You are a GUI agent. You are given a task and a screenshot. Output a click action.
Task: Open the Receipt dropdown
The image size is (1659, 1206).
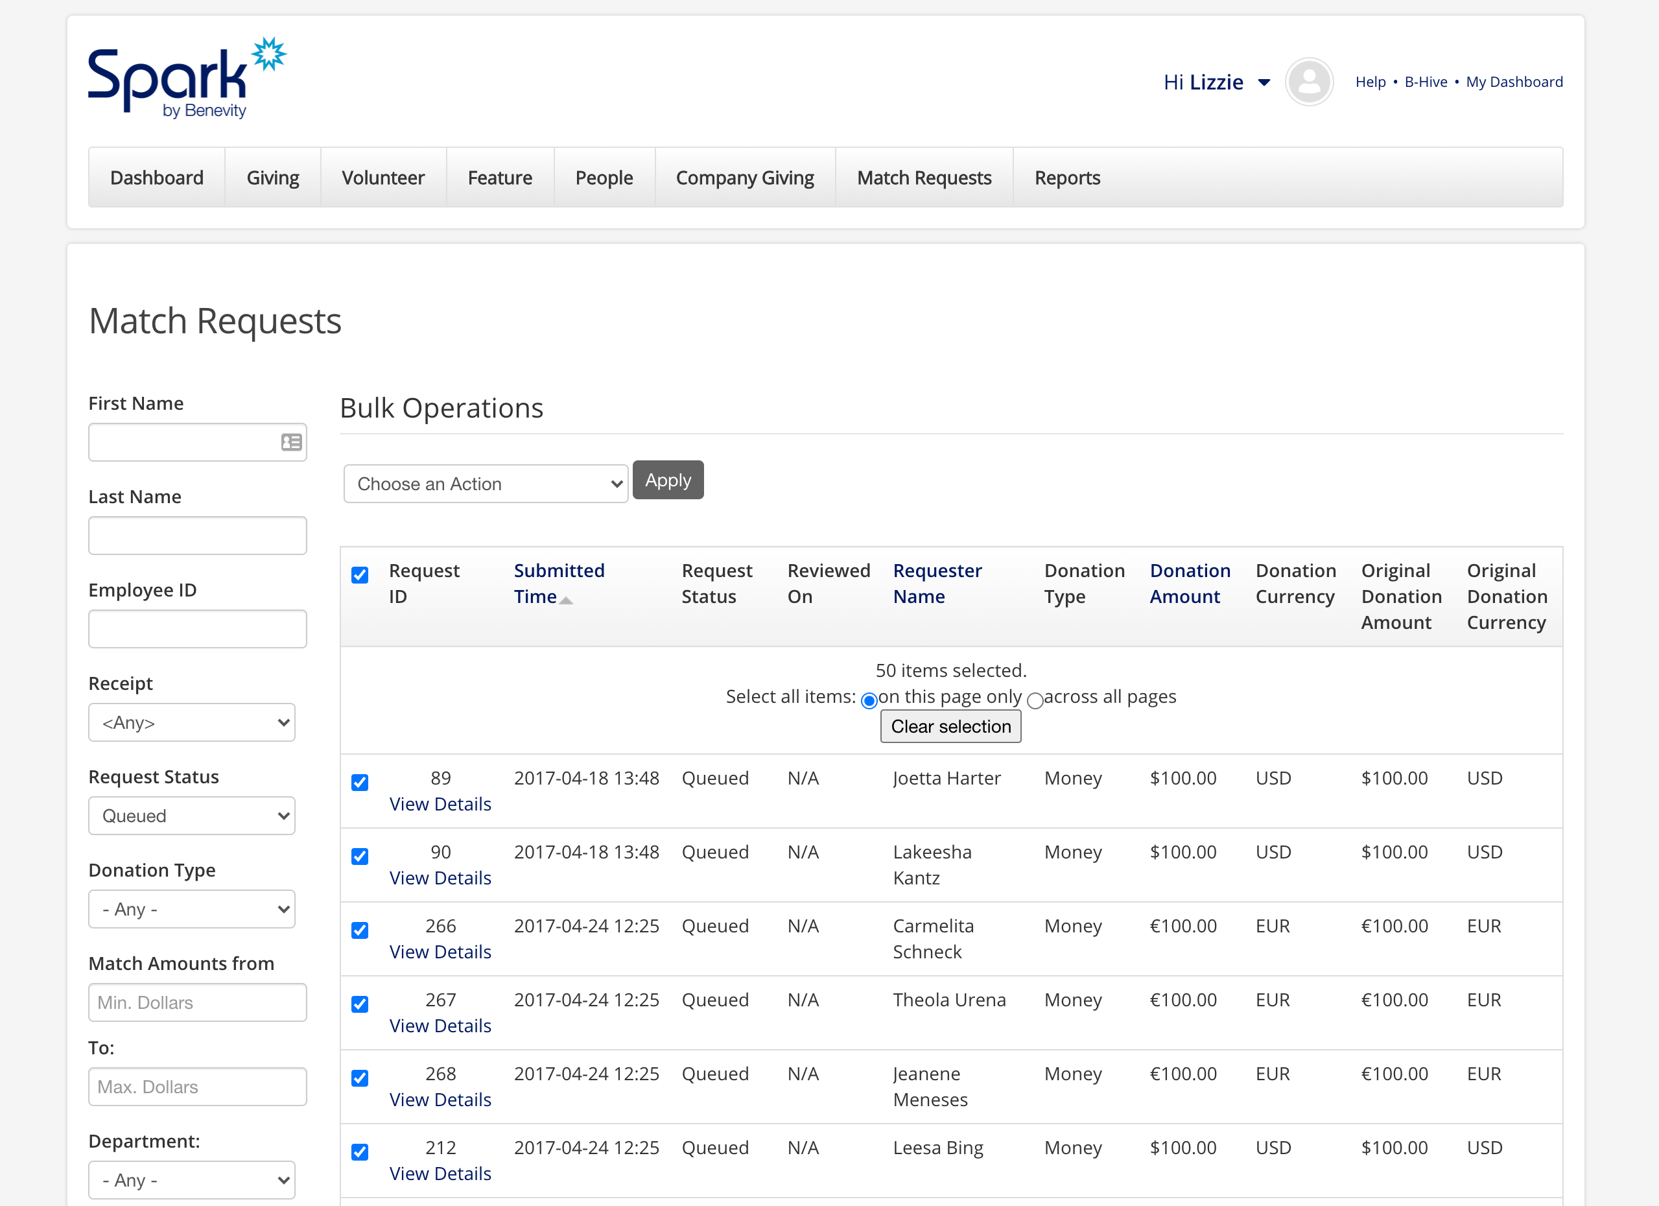pos(192,722)
